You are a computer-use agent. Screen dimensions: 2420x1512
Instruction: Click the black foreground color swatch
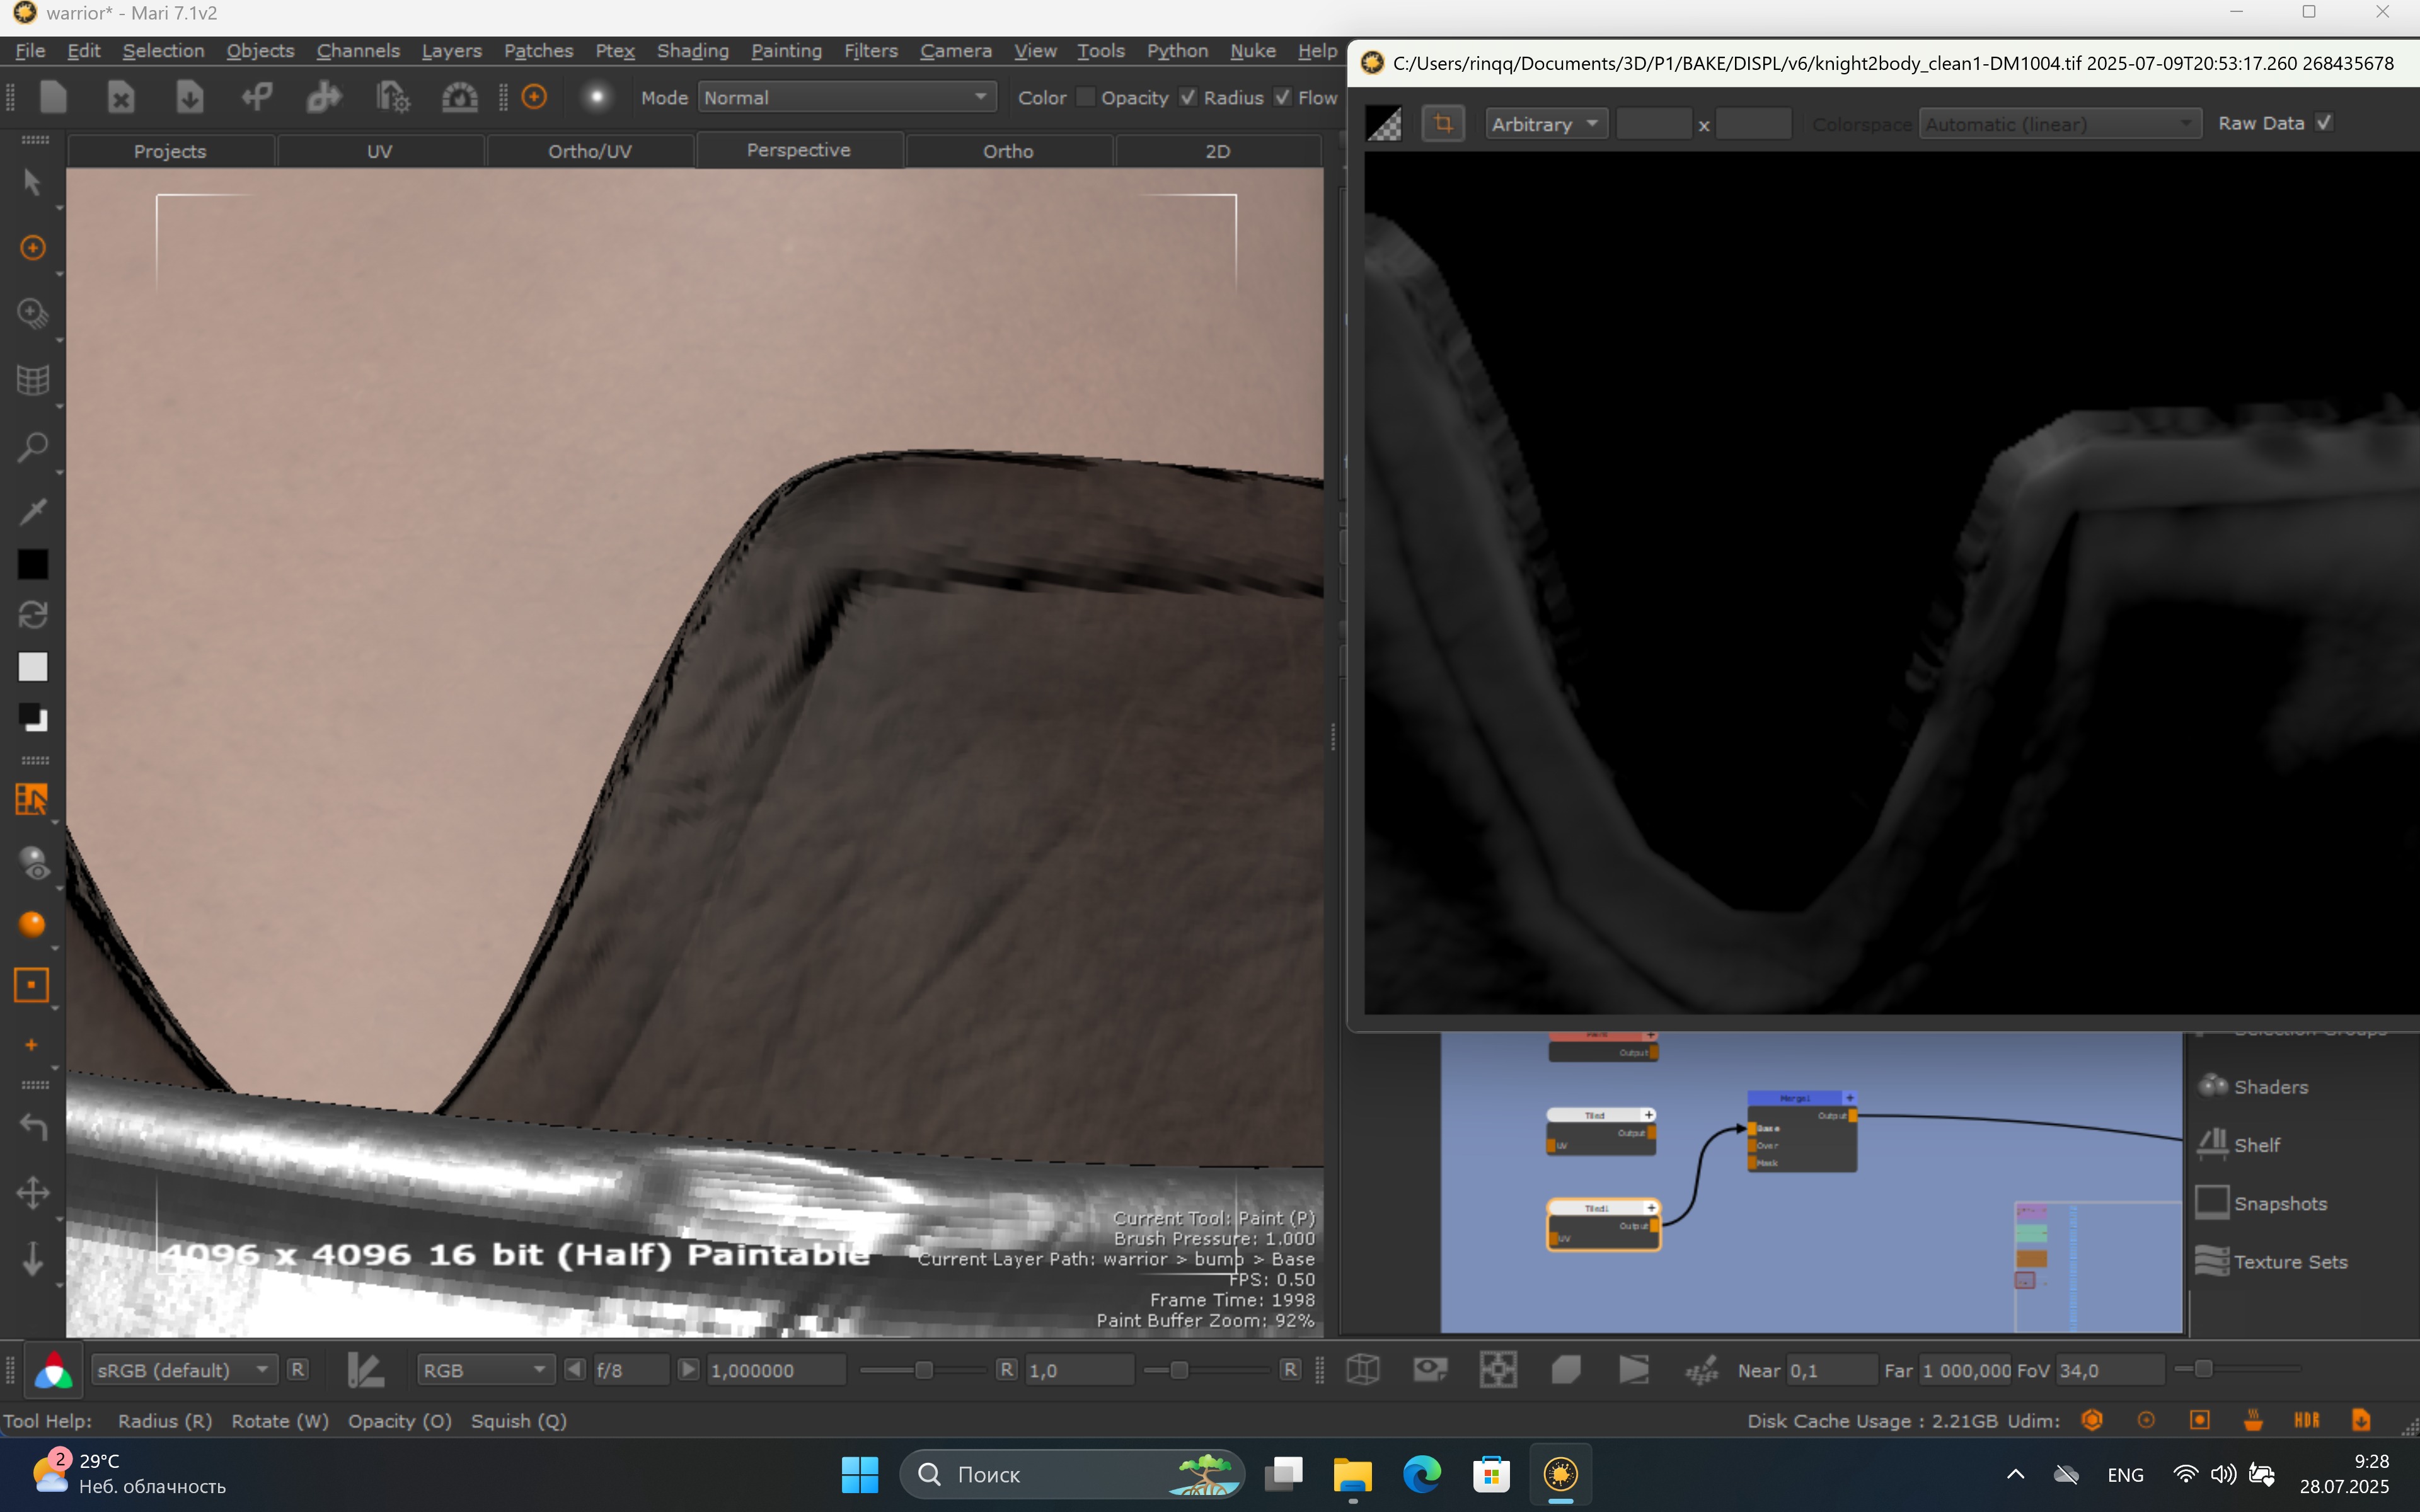pyautogui.click(x=32, y=564)
